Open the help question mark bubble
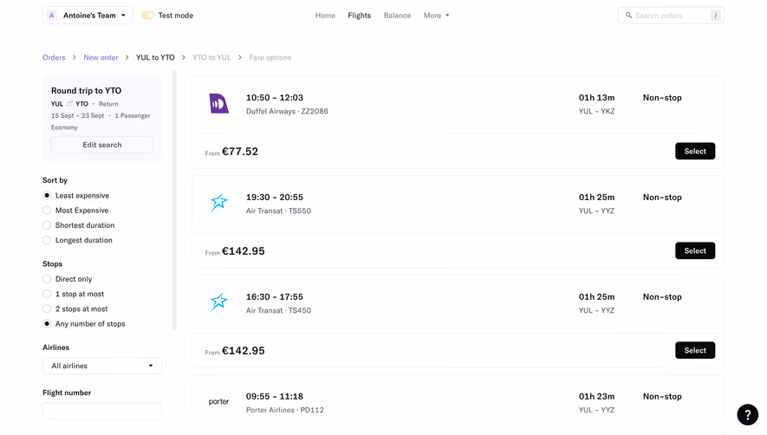Viewport: 767px width, 435px height. [x=747, y=415]
